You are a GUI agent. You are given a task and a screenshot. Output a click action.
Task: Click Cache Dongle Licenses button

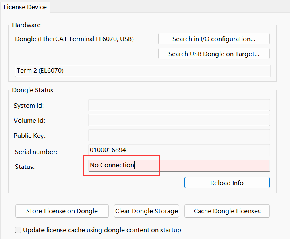(227, 211)
